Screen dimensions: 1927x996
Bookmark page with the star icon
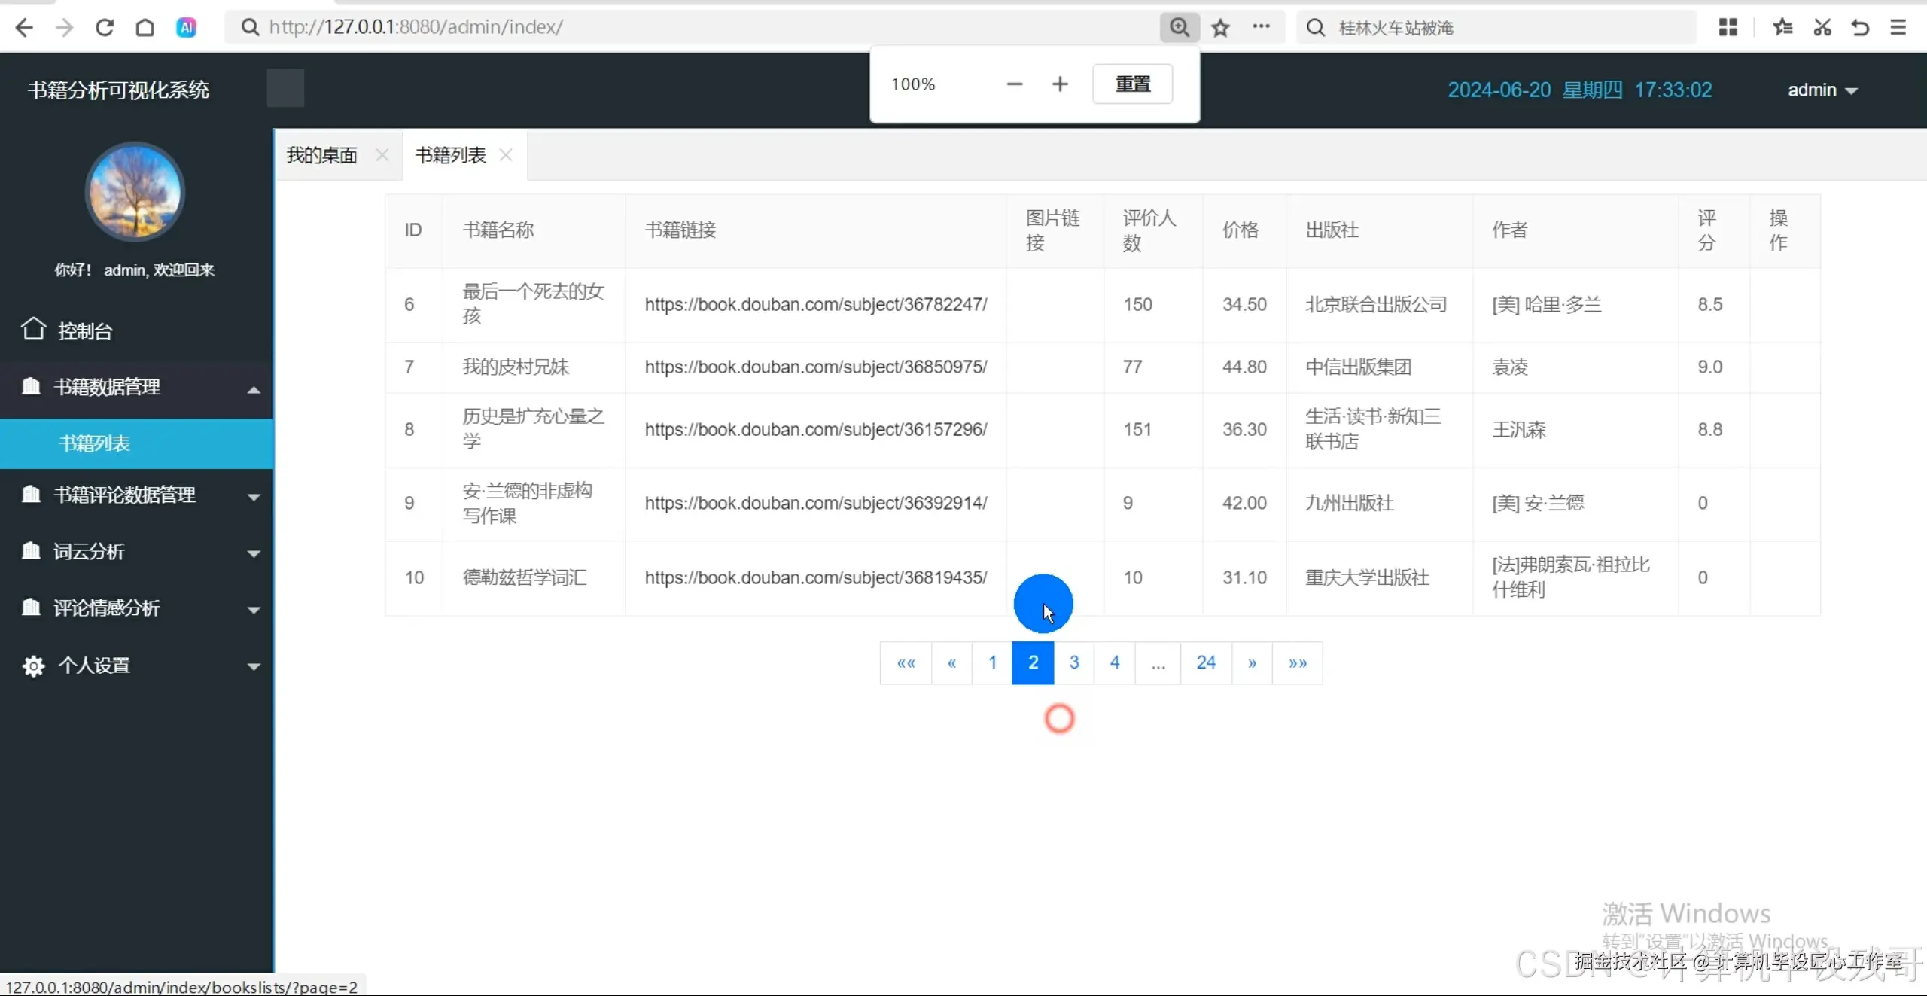coord(1220,28)
